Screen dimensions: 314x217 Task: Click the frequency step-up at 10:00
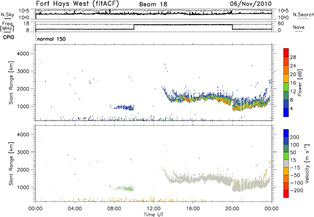[134, 27]
